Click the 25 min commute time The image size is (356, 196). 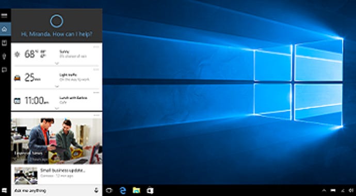(x=33, y=77)
